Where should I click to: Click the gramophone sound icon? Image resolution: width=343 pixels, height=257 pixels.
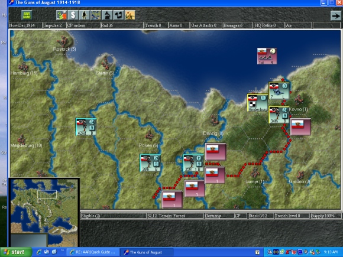coord(107,15)
